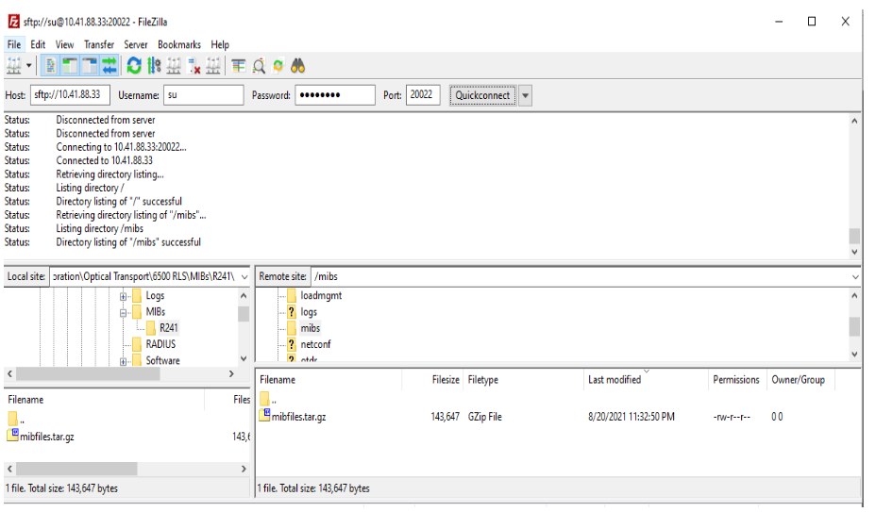
Task: Open the Bookmarks menu
Action: pyautogui.click(x=178, y=44)
